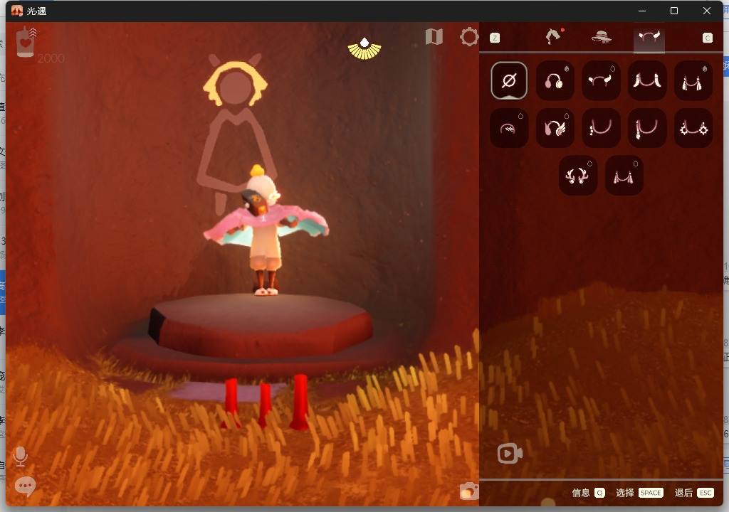
Task: Equip the pink earmuff headphones accessory
Action: pyautogui.click(x=555, y=80)
